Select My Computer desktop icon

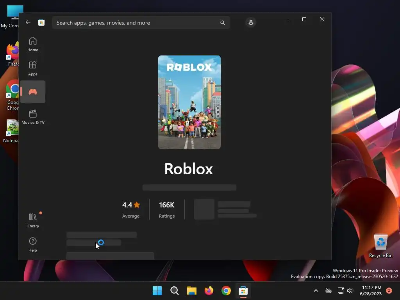pyautogui.click(x=10, y=16)
